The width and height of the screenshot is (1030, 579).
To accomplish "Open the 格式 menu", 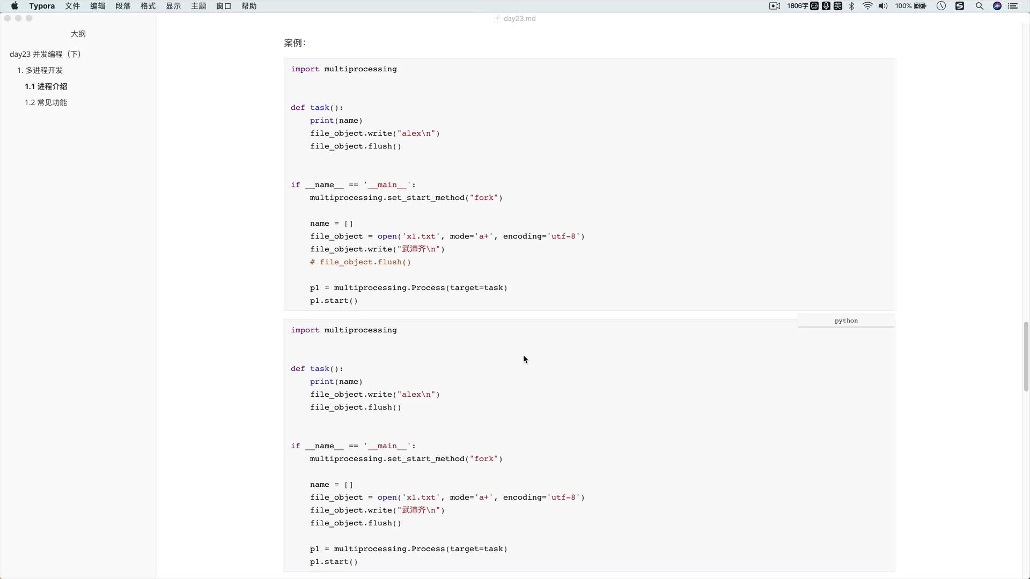I will [148, 6].
